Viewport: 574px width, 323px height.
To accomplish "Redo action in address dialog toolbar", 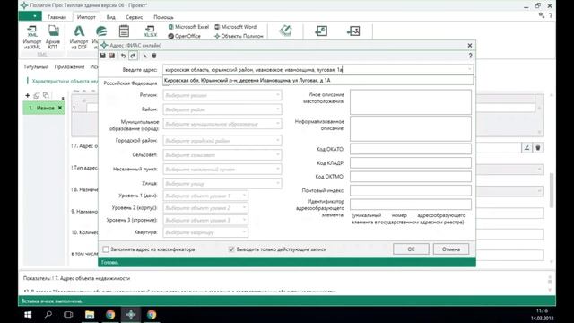I will click(133, 56).
